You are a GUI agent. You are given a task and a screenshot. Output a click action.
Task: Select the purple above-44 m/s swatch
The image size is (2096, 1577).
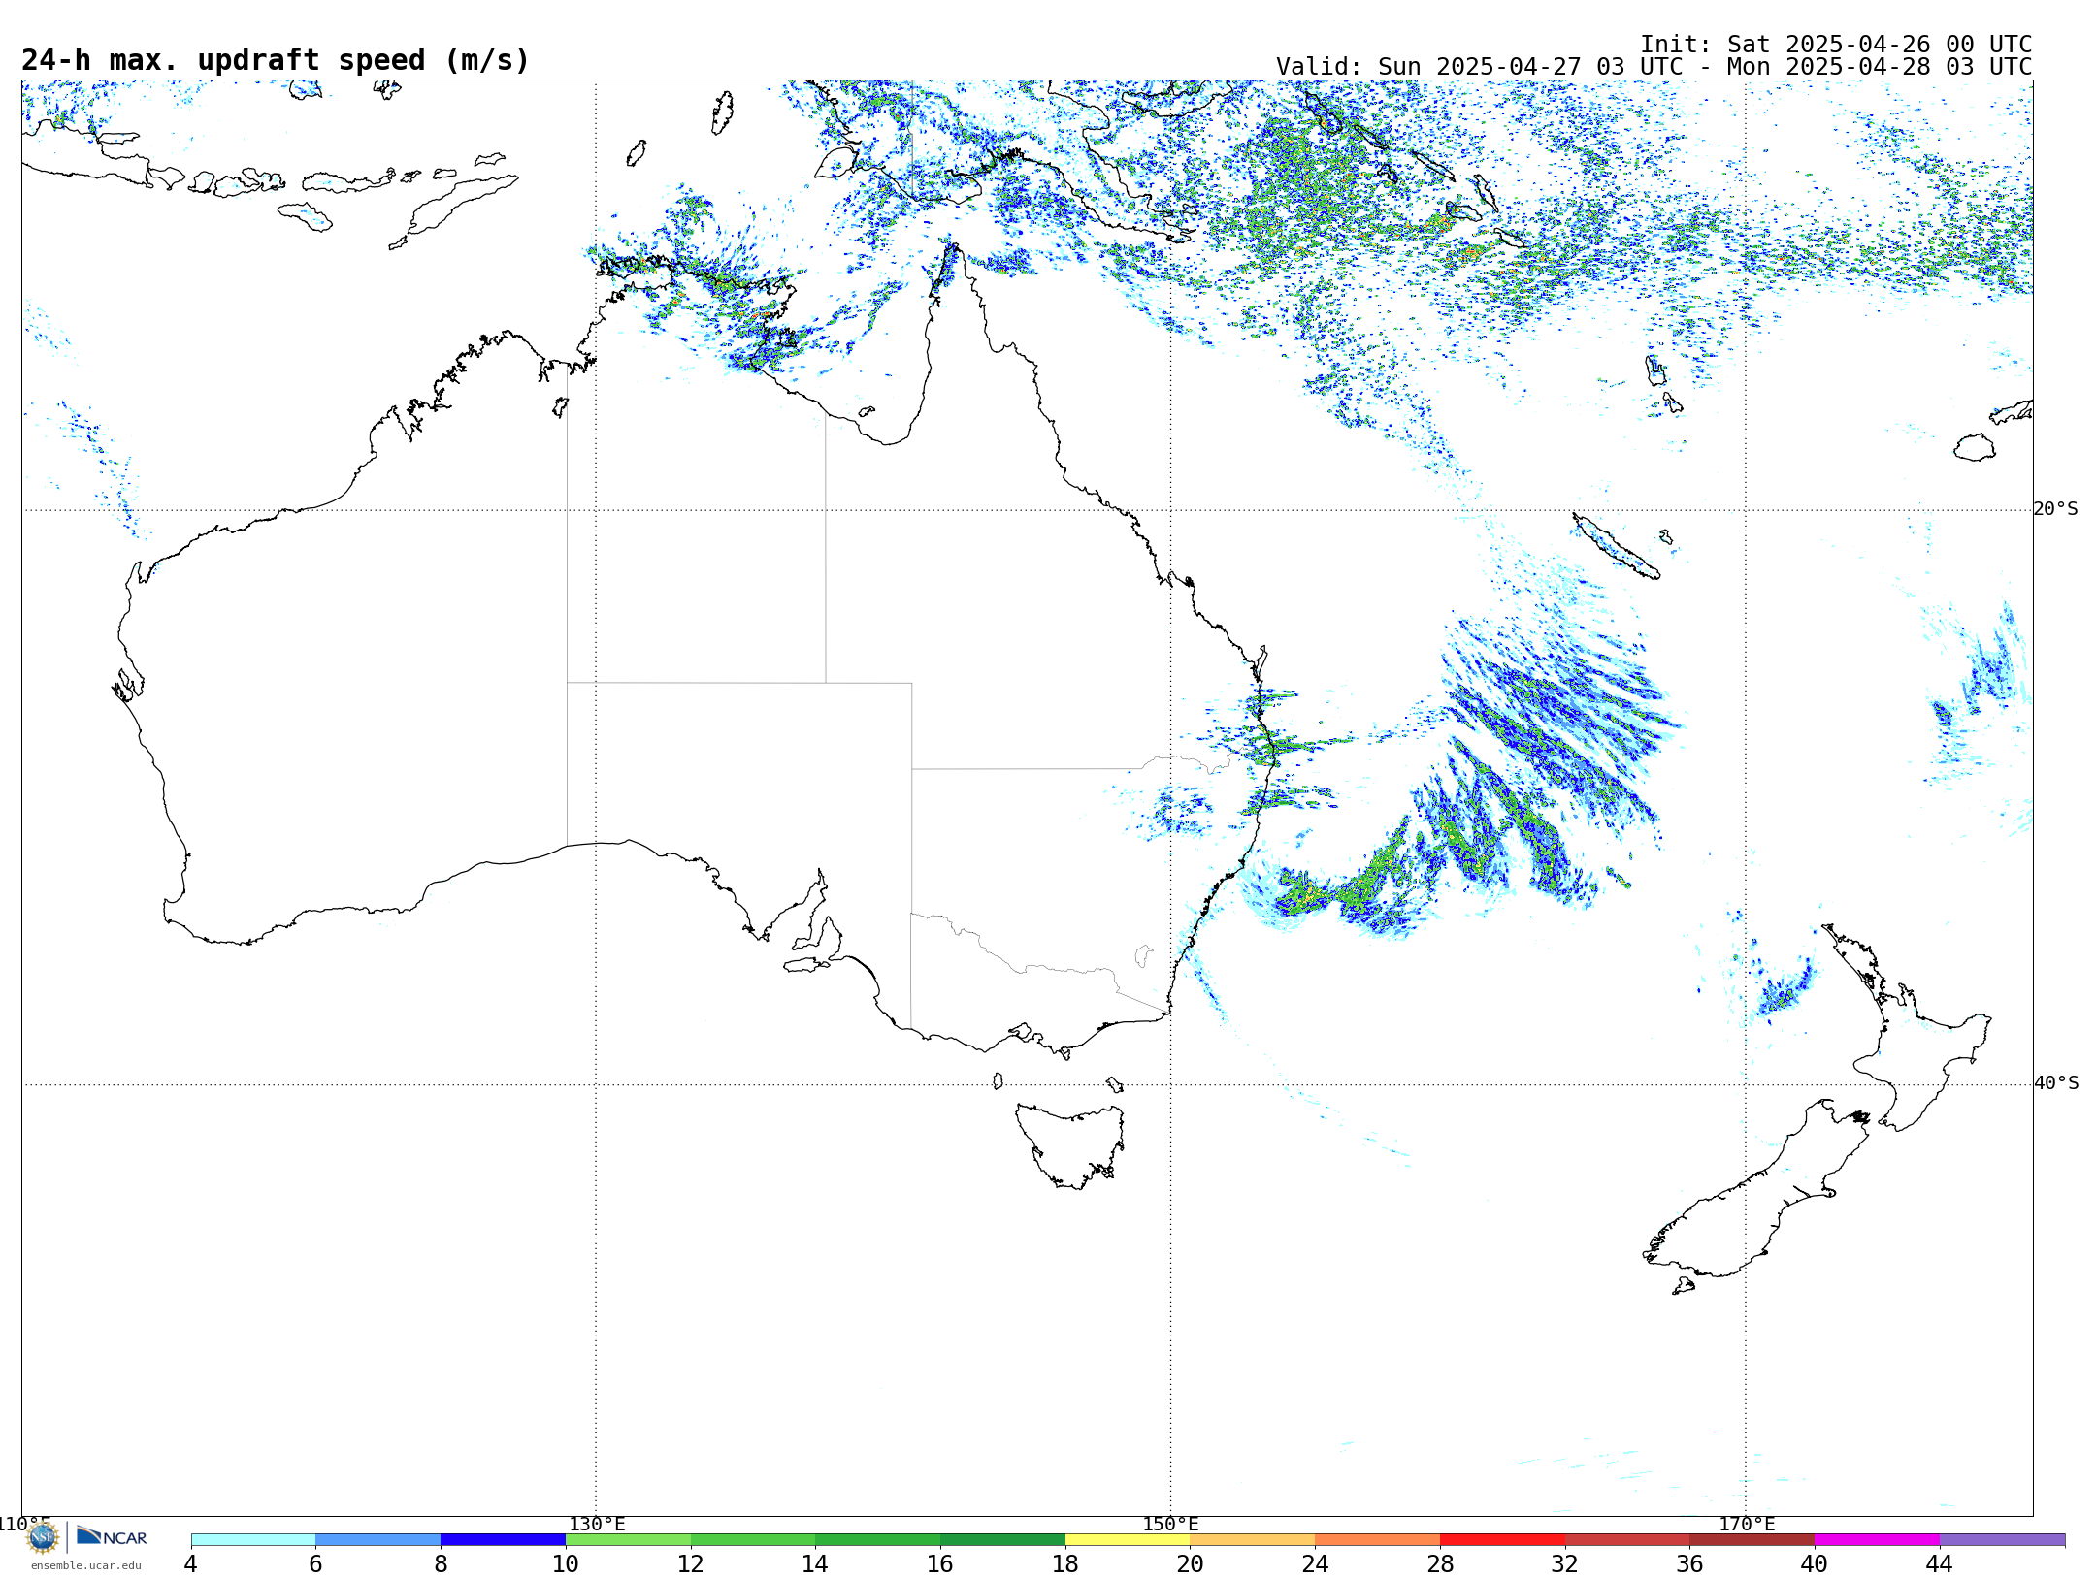point(2002,1540)
